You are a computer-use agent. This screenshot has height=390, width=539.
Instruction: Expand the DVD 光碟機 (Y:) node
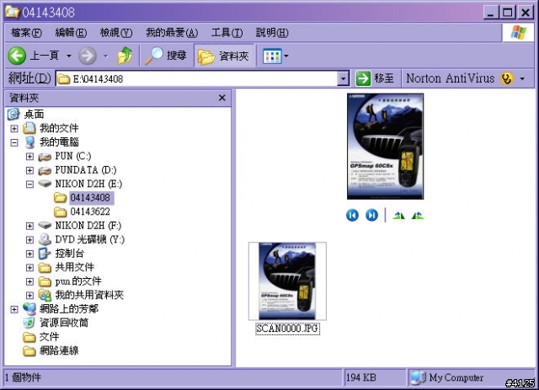point(30,240)
